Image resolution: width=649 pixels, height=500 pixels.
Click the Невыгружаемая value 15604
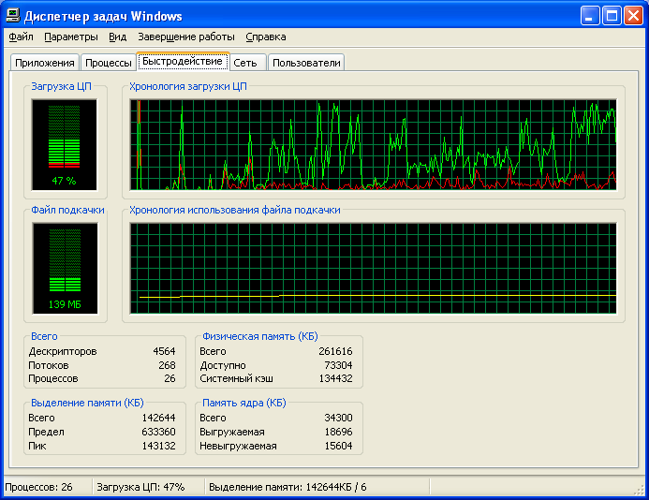point(339,447)
